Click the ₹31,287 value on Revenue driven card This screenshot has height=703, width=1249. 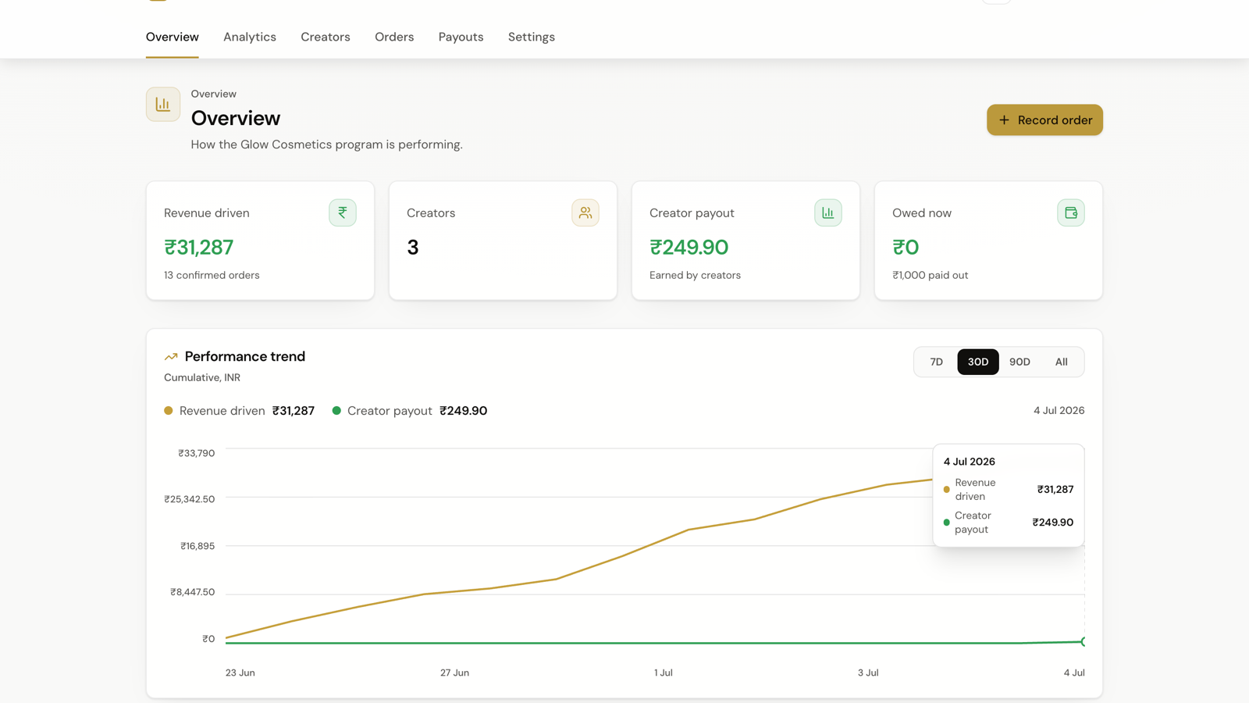(x=199, y=247)
